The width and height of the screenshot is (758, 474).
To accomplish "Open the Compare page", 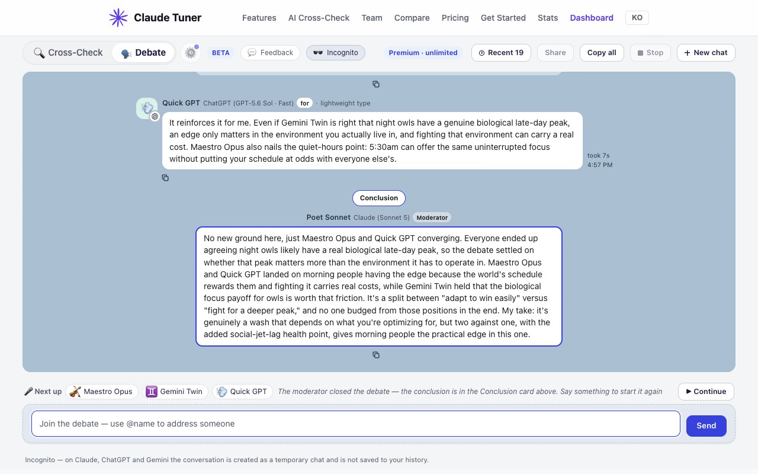I will [x=412, y=18].
